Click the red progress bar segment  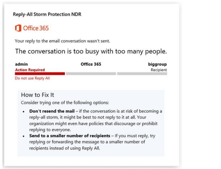point(40,74)
